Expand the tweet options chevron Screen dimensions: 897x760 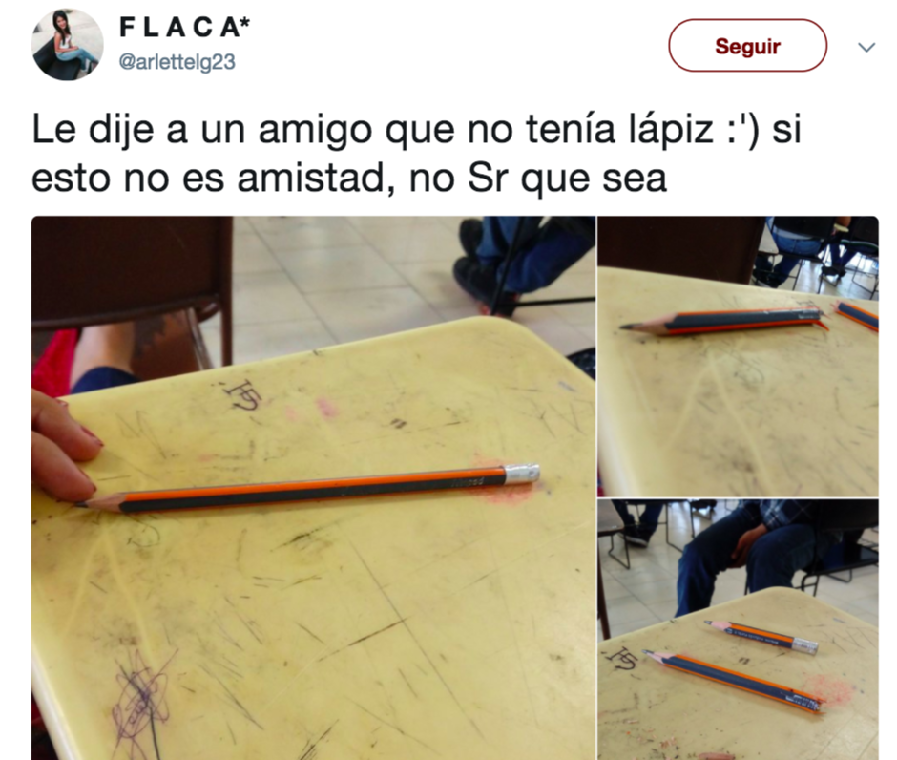866,47
